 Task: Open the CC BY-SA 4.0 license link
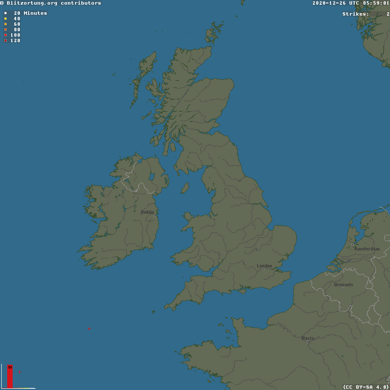[x=365, y=386]
